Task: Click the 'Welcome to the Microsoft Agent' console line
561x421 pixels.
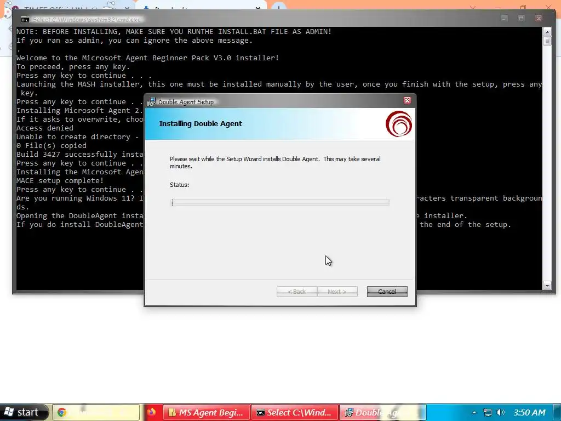Action: coord(148,58)
